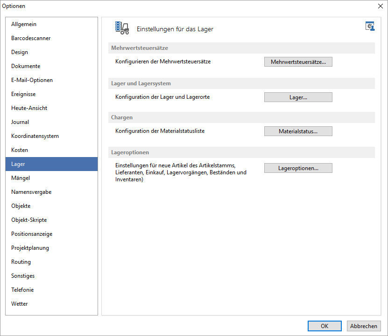Switch to the Objekte category

51,206
